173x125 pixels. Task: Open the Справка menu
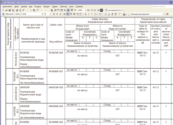coord(79,7)
